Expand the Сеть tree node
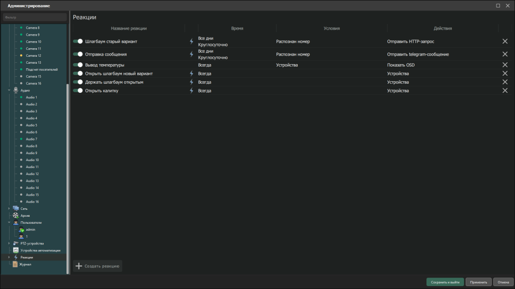This screenshot has width=515, height=289. point(9,208)
